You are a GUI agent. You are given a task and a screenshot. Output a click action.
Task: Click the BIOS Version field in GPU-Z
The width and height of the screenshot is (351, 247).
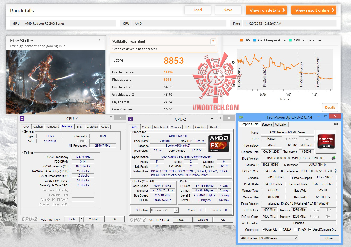tap(295, 158)
